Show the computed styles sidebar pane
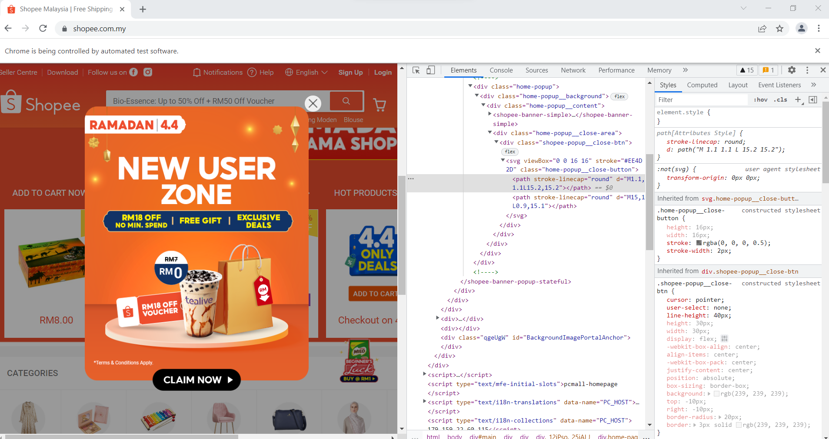Image resolution: width=829 pixels, height=439 pixels. [x=812, y=100]
